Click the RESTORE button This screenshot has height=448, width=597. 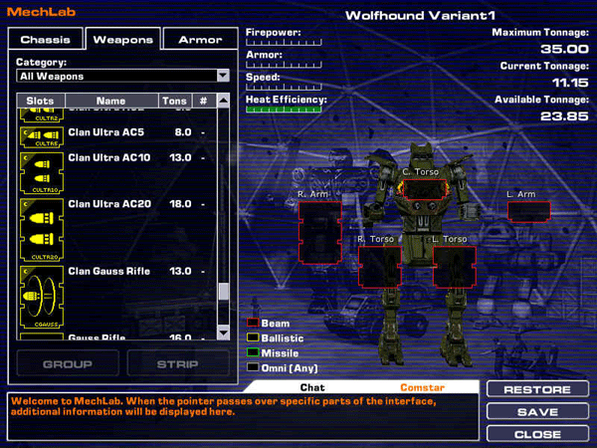tap(537, 389)
